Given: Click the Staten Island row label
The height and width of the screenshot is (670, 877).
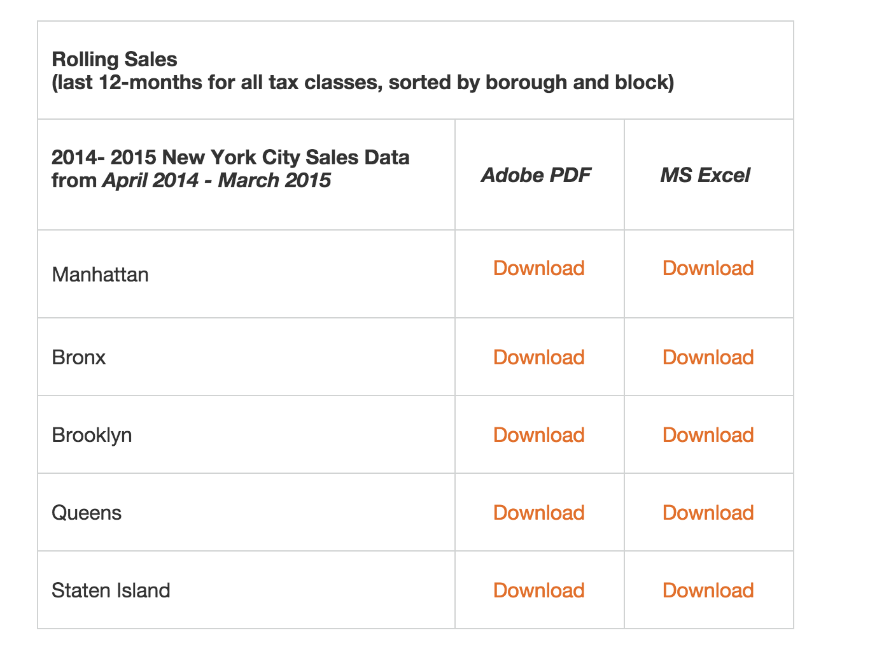Looking at the screenshot, I should (x=111, y=590).
